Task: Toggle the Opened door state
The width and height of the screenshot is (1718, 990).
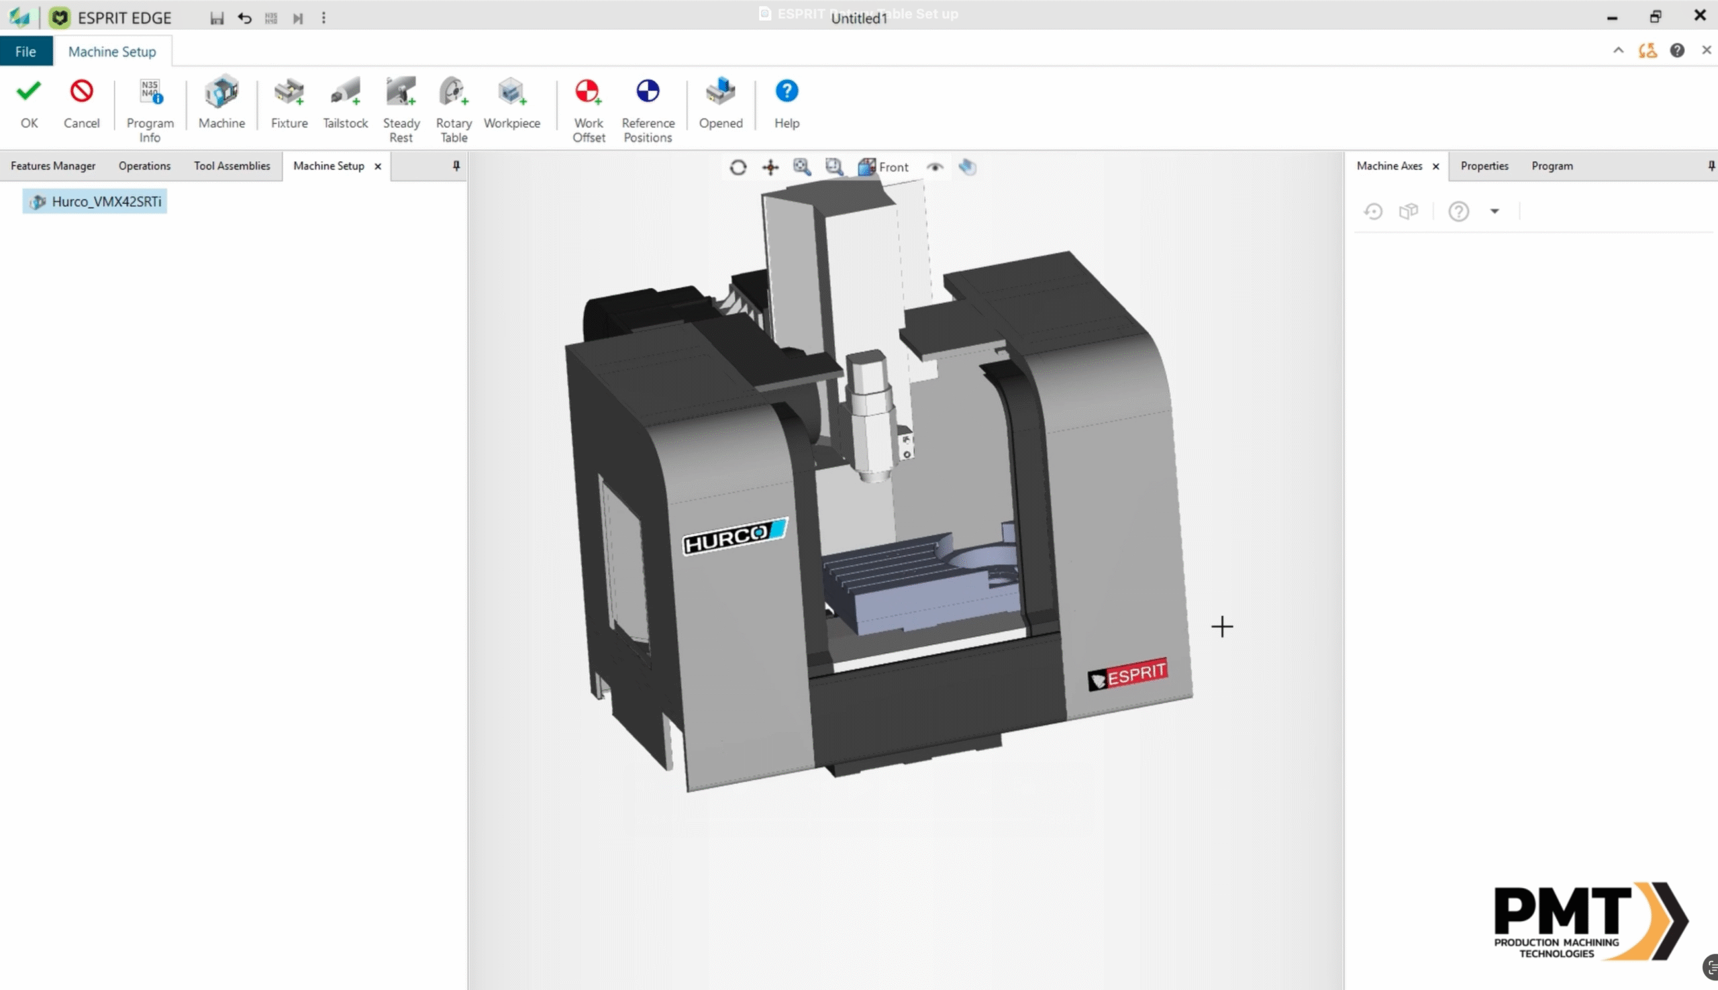Action: pyautogui.click(x=721, y=103)
